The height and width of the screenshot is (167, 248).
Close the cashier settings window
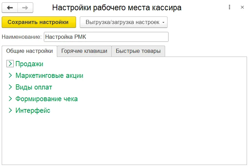click(242, 7)
